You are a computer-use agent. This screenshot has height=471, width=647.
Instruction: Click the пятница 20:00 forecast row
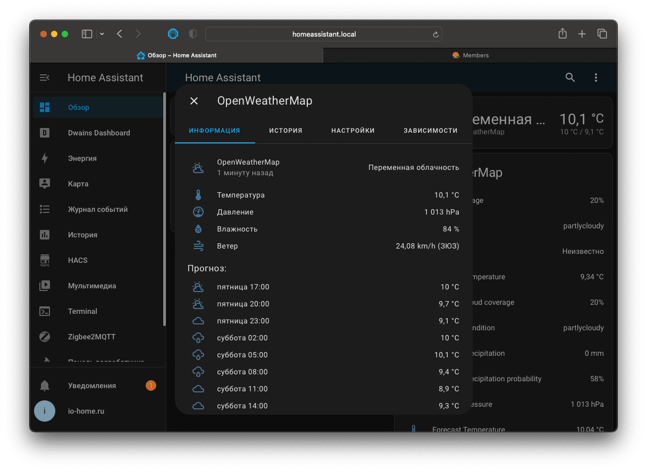[323, 304]
